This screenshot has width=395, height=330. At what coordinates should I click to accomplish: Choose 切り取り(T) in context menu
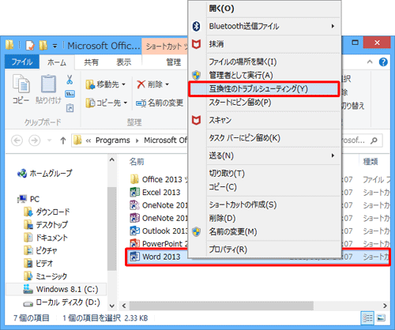click(x=265, y=174)
